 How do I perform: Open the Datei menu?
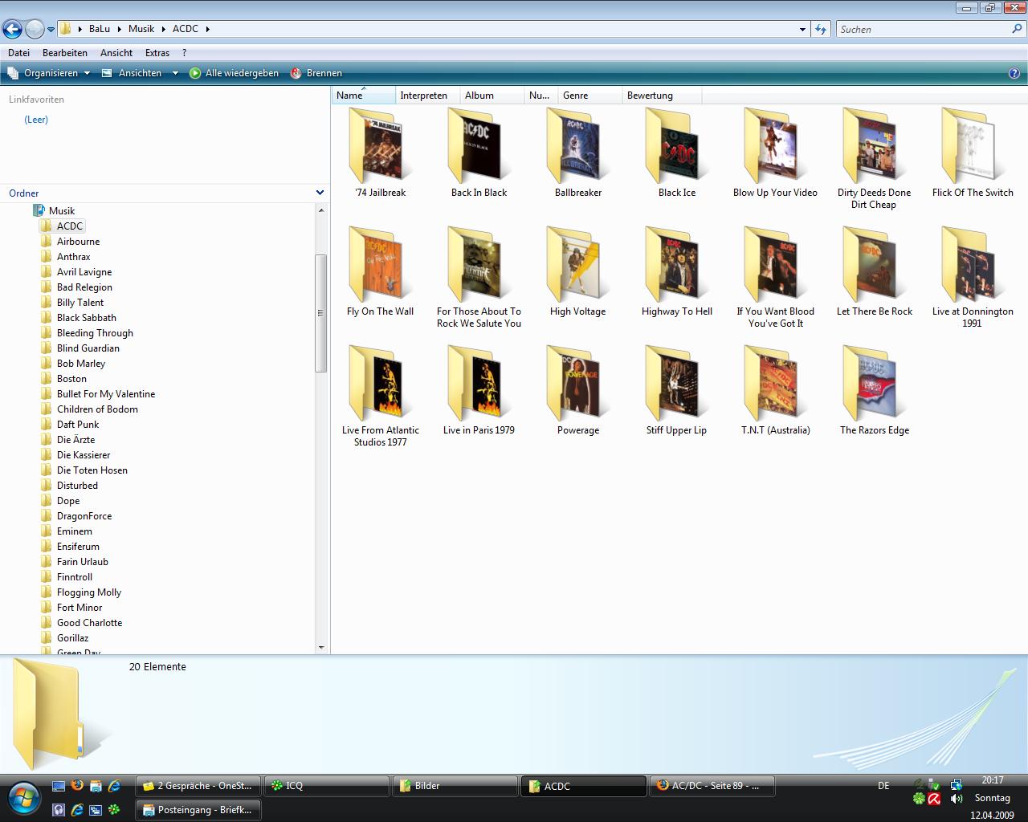(18, 53)
